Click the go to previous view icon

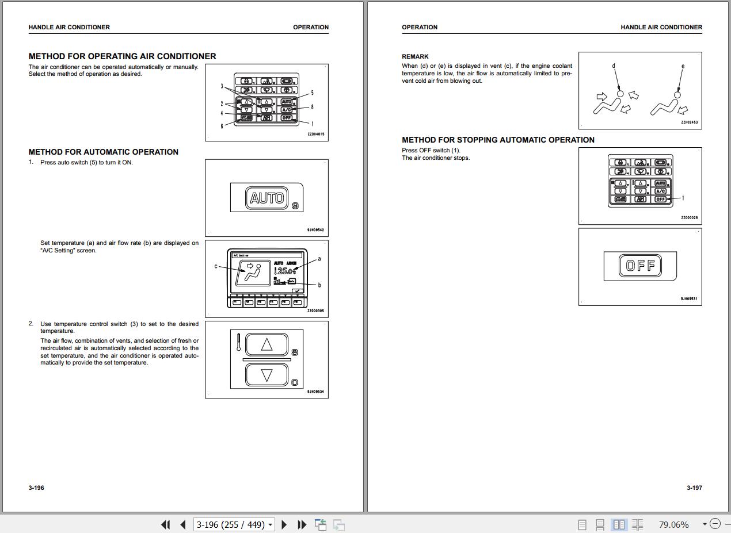[321, 524]
